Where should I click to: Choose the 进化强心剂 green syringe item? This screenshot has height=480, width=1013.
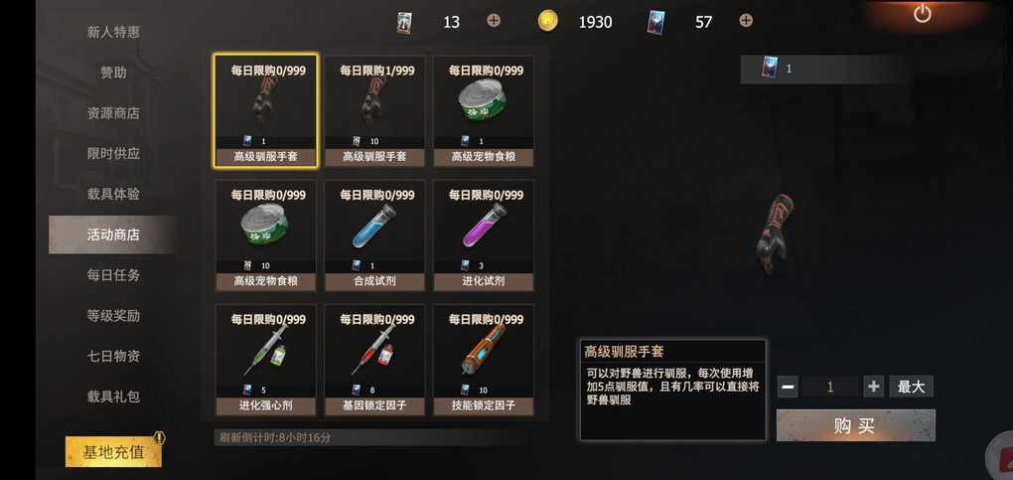tap(265, 361)
